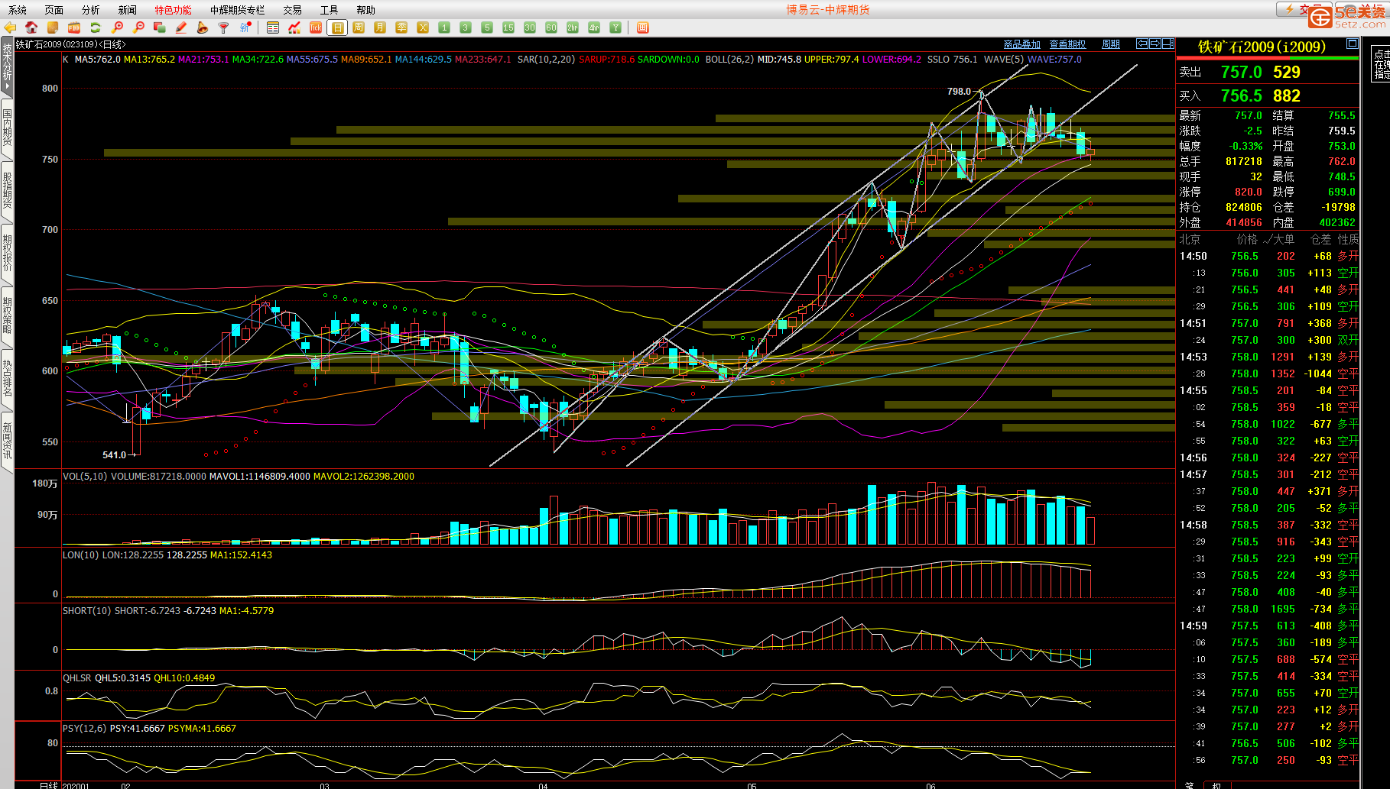Switch to 新闻资讯 sidebar tab
This screenshot has height=789, width=1390.
(x=7, y=441)
